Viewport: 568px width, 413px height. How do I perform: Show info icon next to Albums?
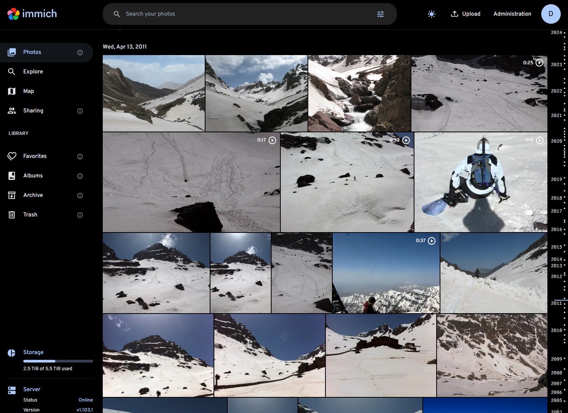click(x=80, y=176)
